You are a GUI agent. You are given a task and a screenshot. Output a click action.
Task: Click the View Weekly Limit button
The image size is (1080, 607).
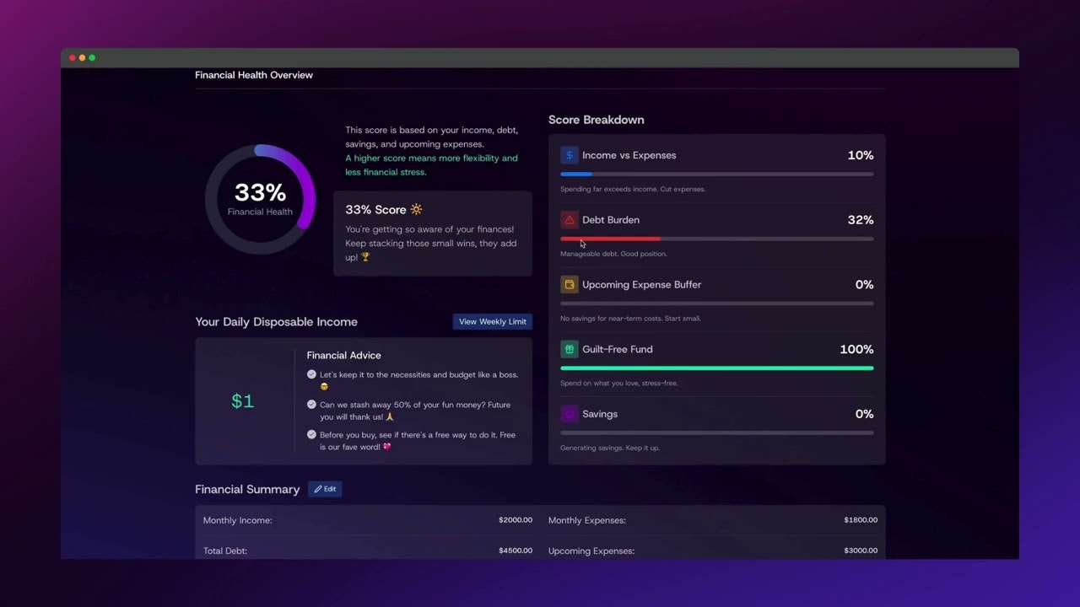pos(493,321)
